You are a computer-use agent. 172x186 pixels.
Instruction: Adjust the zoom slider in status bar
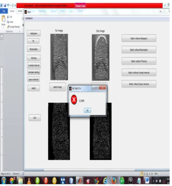tap(166, 173)
